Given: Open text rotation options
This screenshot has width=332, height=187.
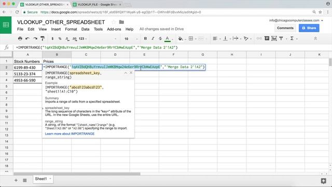Looking at the screenshot, I should click(x=246, y=38).
